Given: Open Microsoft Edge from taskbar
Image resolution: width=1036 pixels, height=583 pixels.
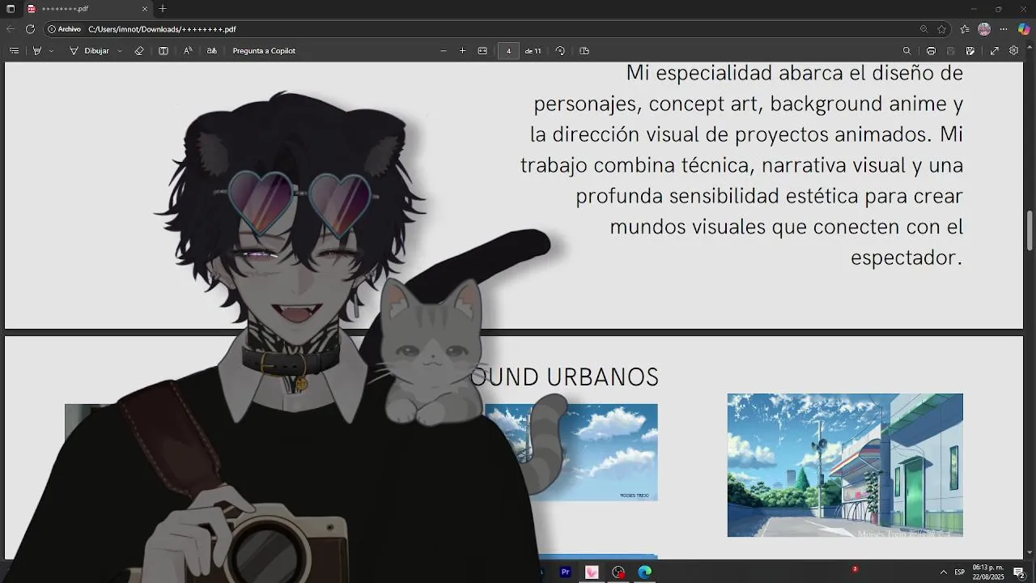Looking at the screenshot, I should 644,572.
